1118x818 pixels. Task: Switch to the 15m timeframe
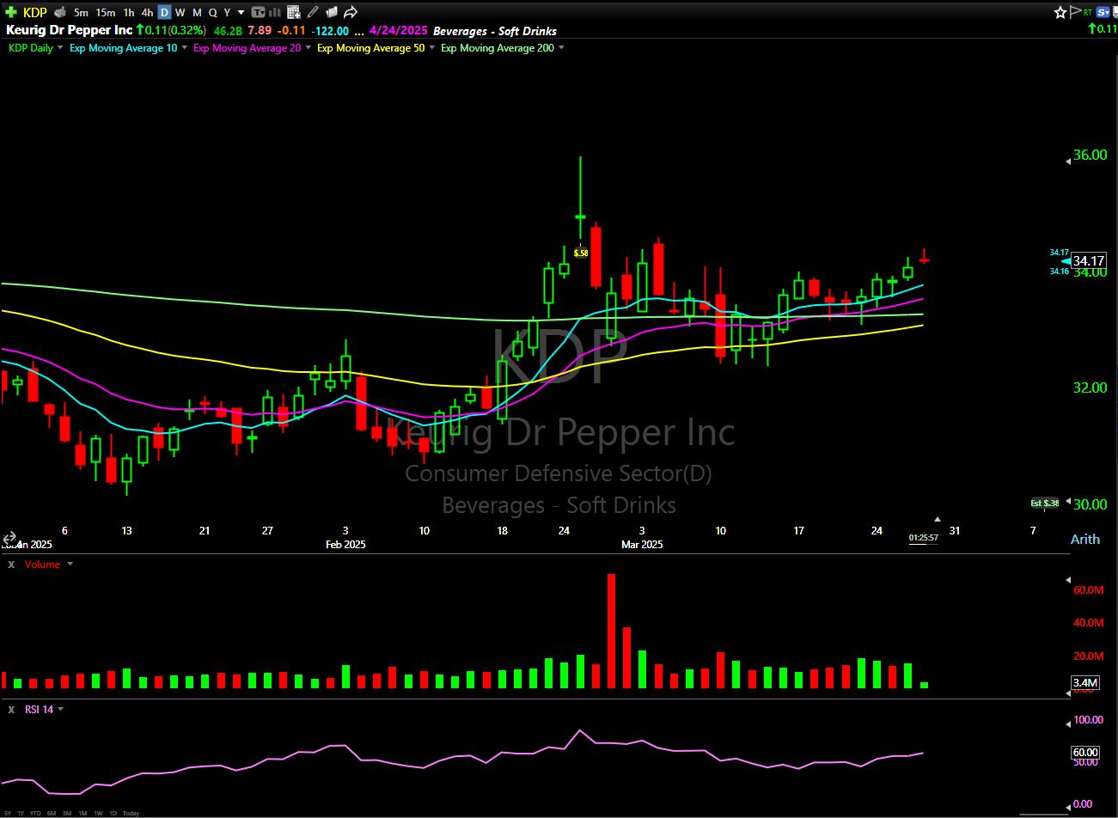[106, 12]
